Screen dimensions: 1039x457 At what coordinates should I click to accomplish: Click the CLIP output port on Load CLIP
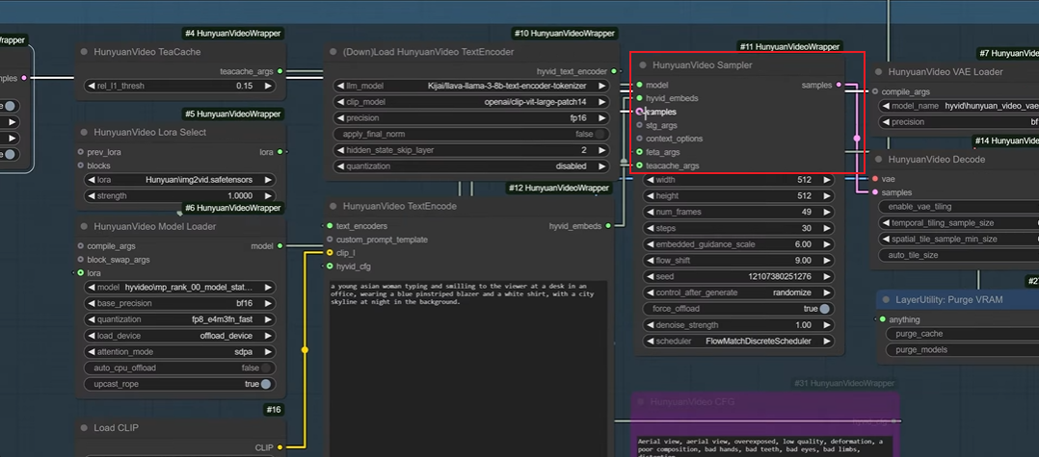[x=280, y=447]
